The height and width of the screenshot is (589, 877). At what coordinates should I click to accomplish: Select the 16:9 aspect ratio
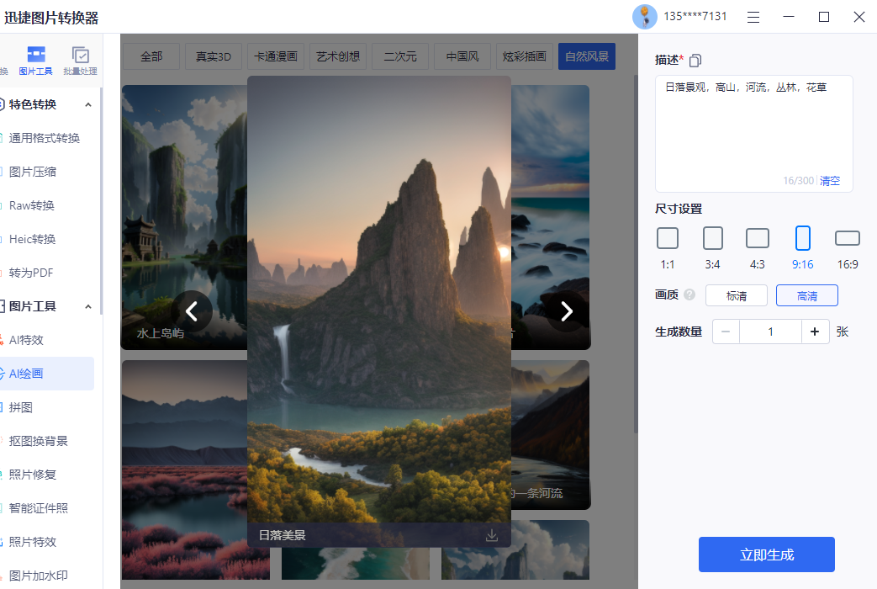pyautogui.click(x=847, y=238)
